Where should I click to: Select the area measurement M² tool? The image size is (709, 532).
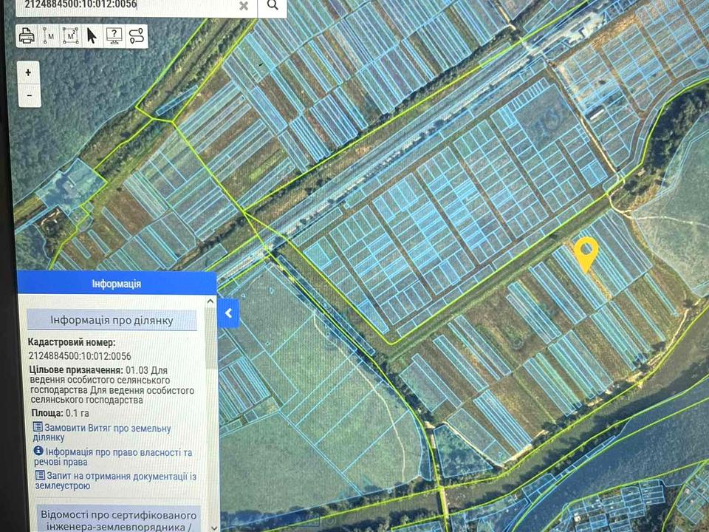point(70,35)
